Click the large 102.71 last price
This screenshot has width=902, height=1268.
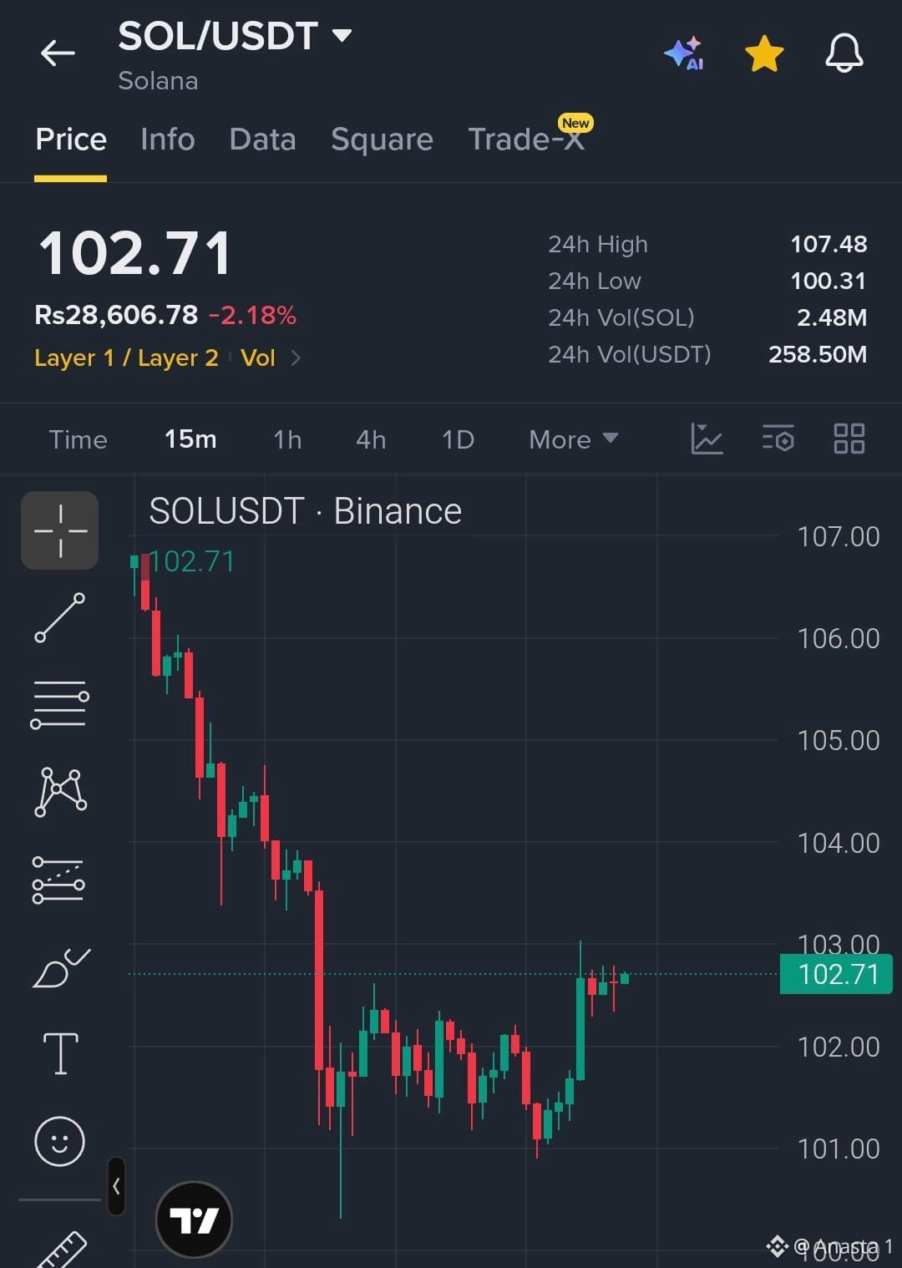click(x=134, y=253)
